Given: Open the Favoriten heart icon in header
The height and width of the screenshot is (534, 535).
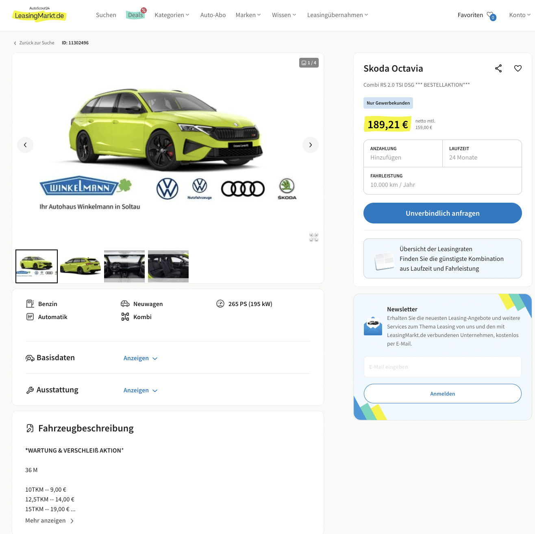Looking at the screenshot, I should pyautogui.click(x=491, y=15).
